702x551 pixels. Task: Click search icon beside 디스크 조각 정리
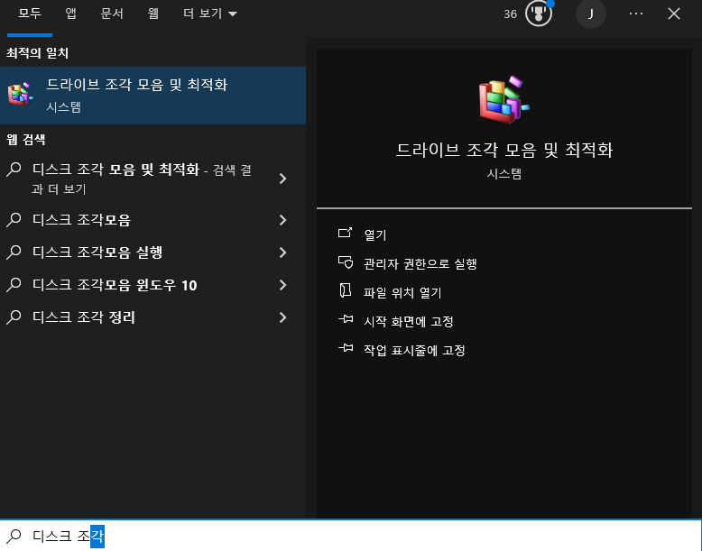click(x=14, y=317)
